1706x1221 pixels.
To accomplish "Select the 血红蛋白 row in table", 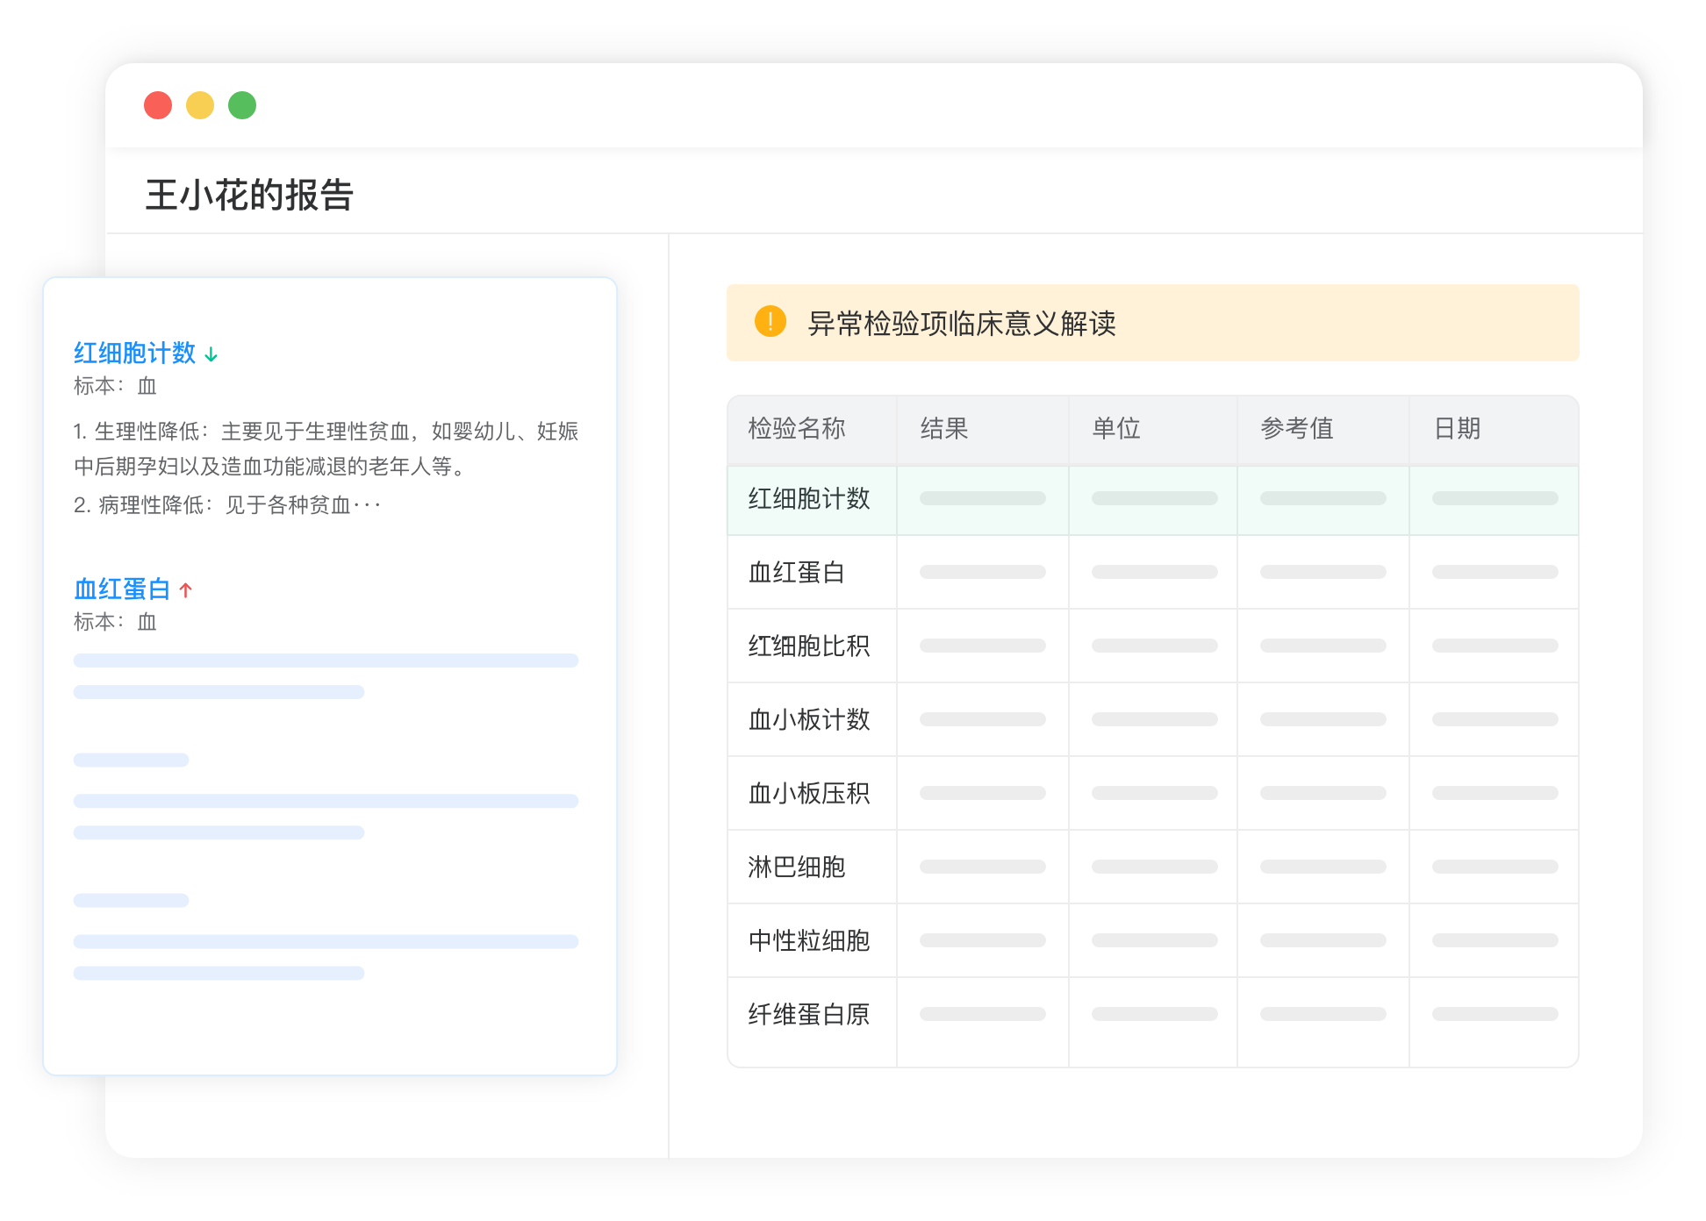I will point(796,573).
